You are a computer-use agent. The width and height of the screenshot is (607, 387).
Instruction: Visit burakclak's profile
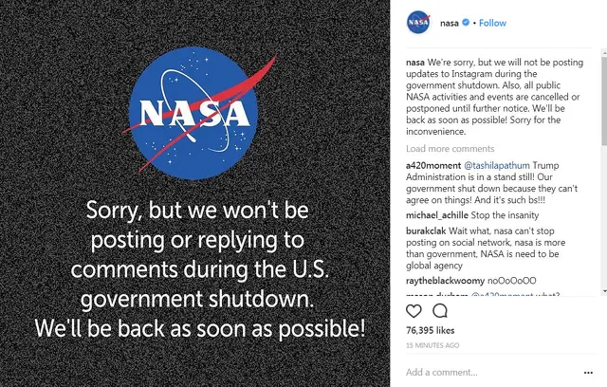(x=428, y=233)
